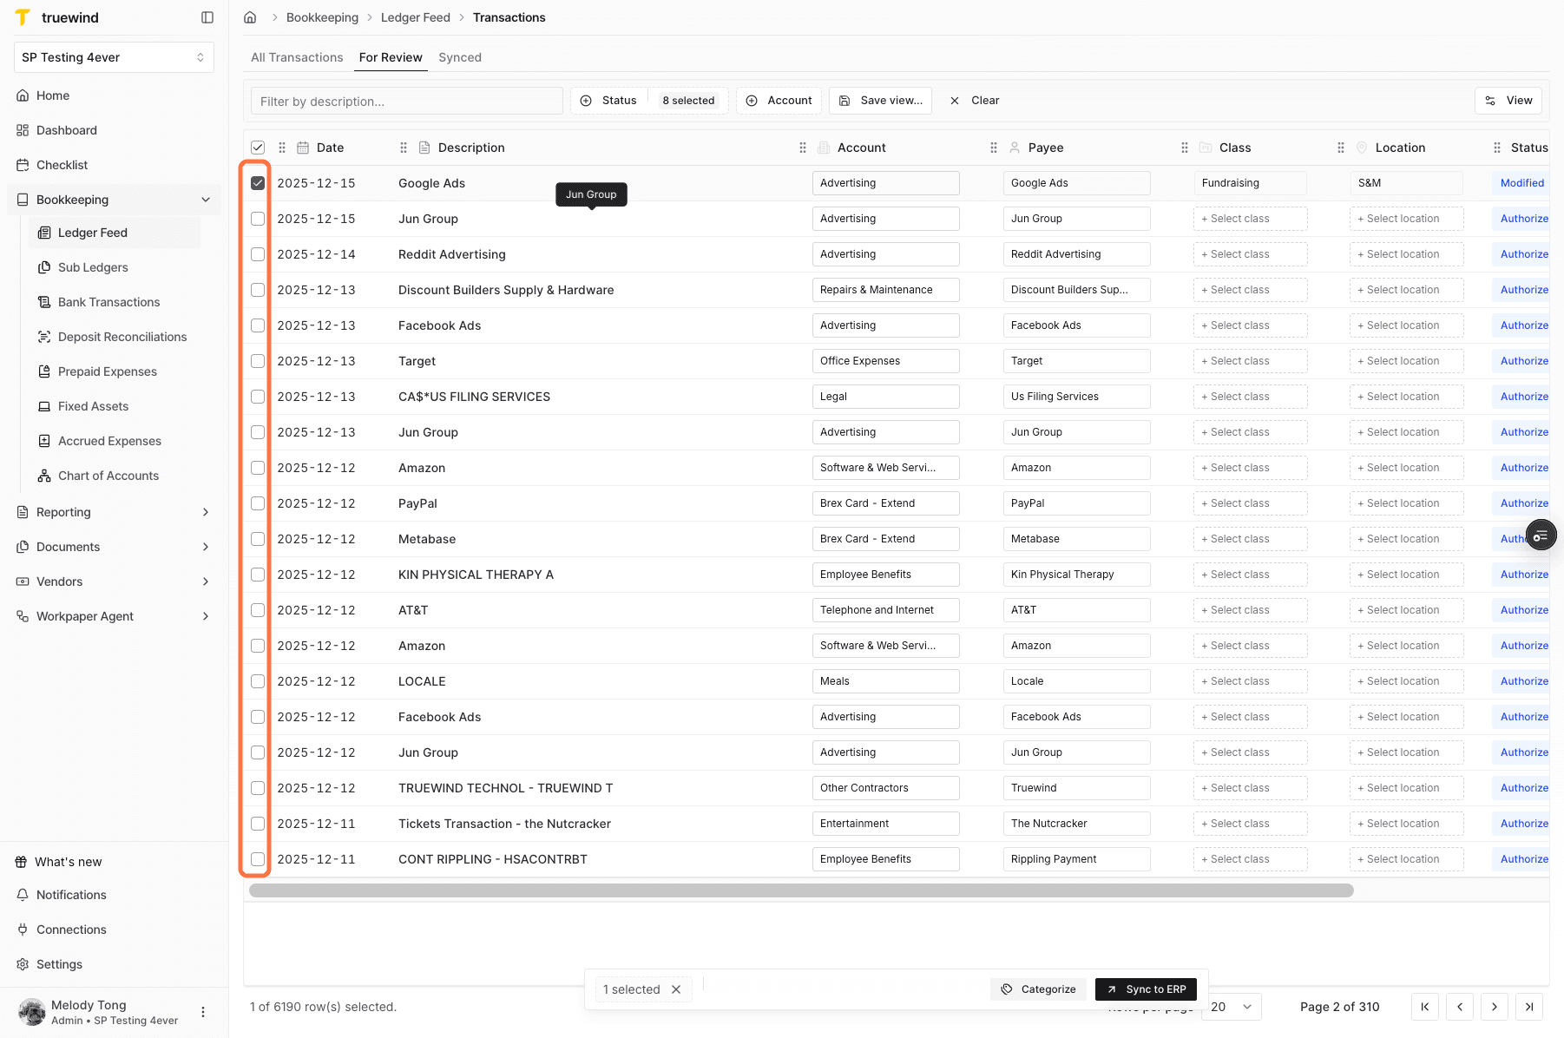
Task: Open rows per page dropdown
Action: tap(1232, 1007)
